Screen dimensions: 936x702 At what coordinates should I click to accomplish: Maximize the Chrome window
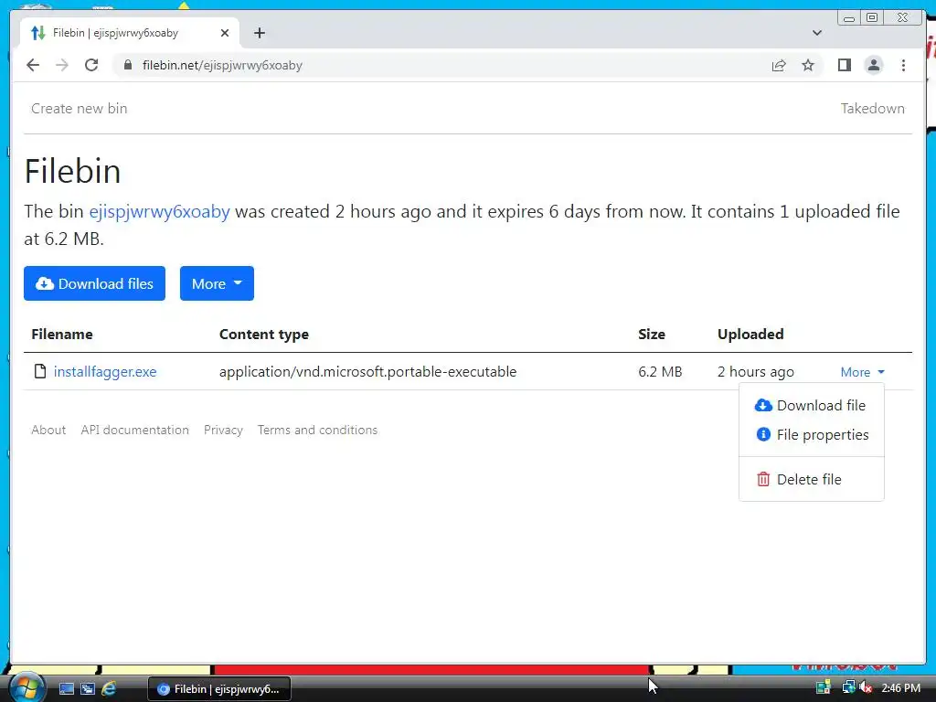pos(872,18)
